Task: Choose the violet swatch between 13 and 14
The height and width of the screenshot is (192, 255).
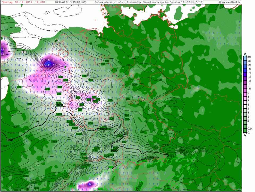Action: [x=245, y=75]
